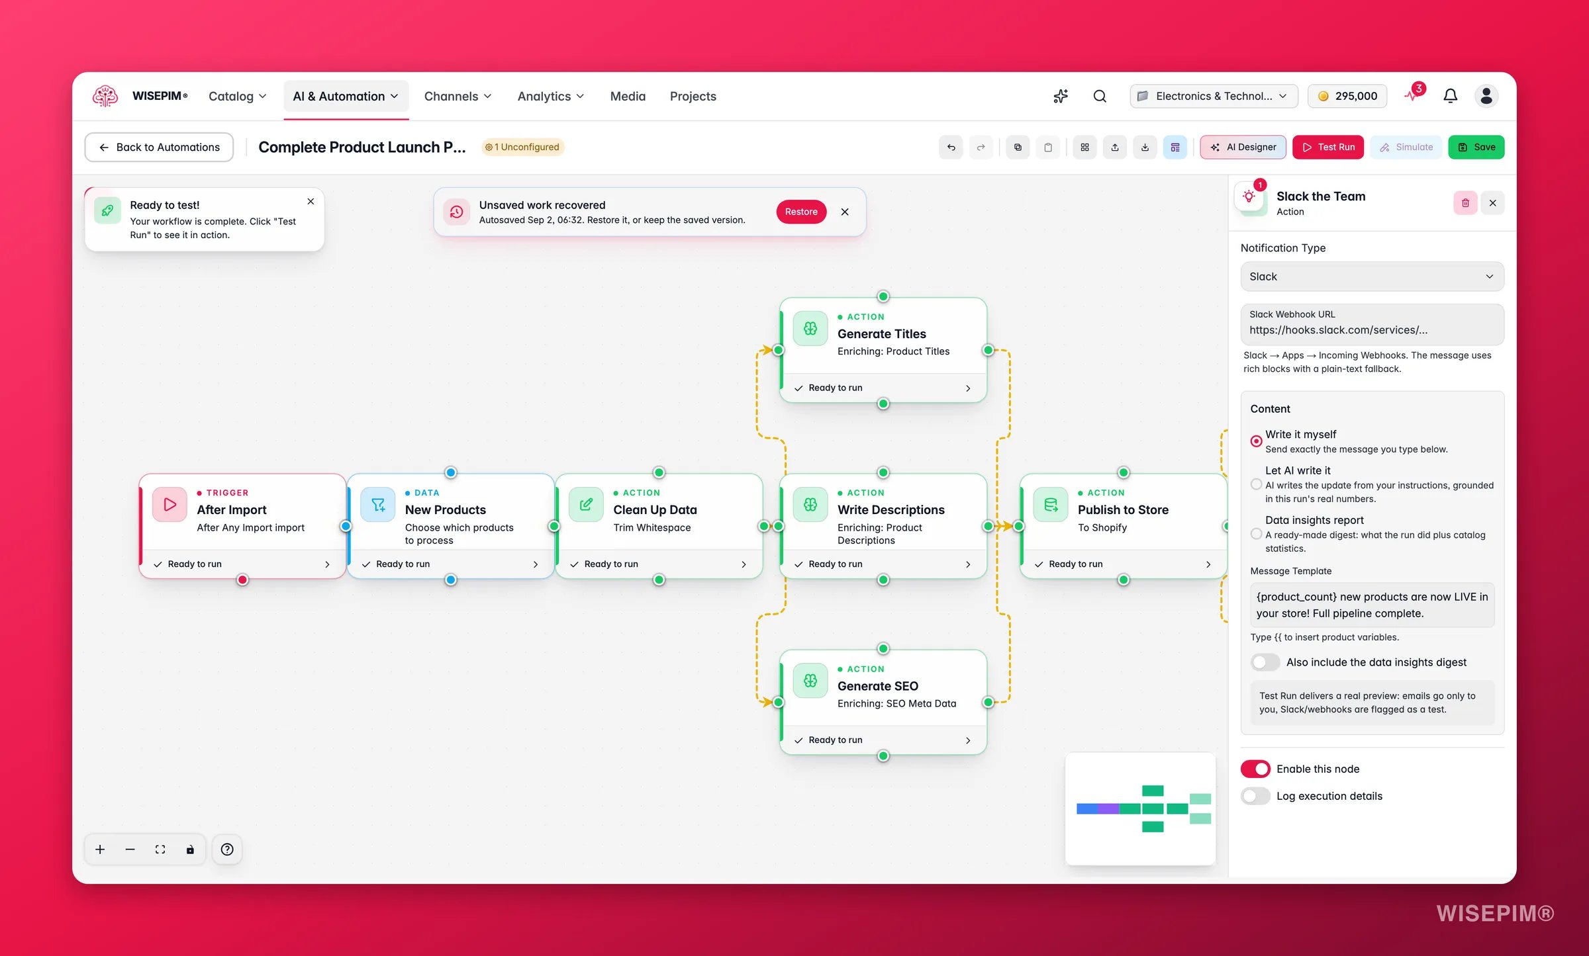Toggle Enable this node switch
This screenshot has height=956, width=1589.
coord(1255,769)
